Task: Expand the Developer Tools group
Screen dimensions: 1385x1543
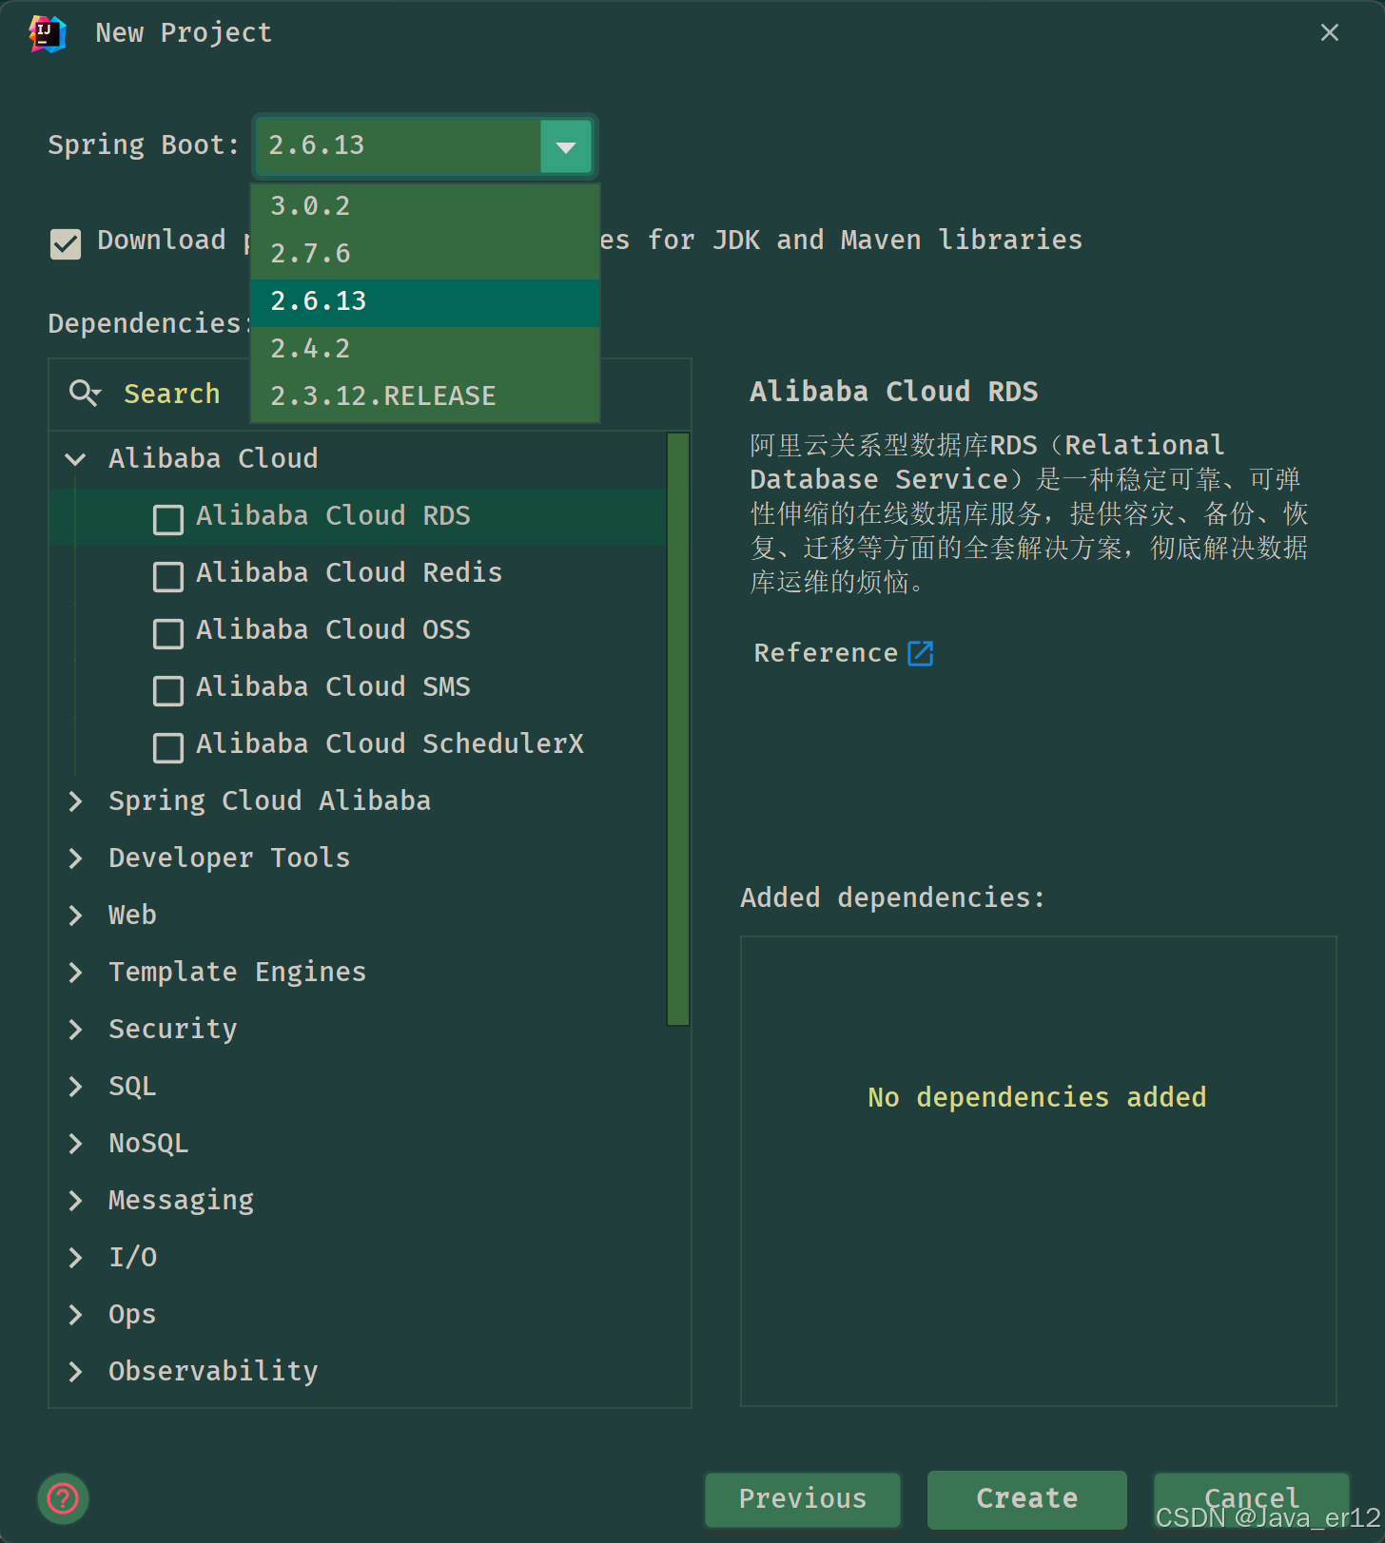Action: click(x=75, y=858)
